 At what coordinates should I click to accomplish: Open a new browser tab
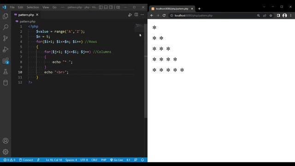[x=199, y=9]
